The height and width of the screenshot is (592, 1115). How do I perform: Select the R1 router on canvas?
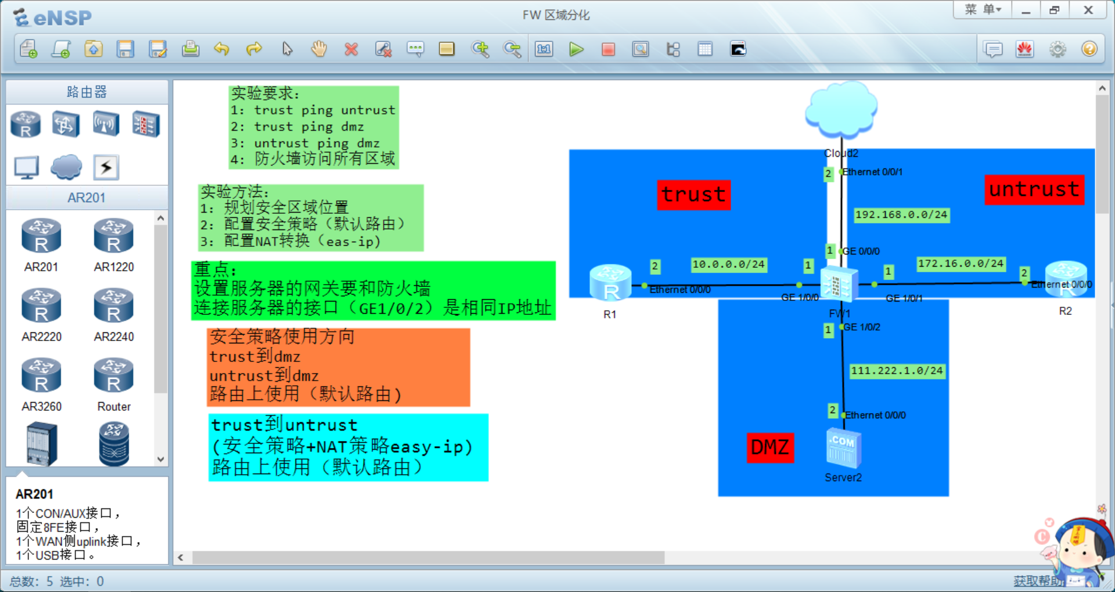[610, 284]
